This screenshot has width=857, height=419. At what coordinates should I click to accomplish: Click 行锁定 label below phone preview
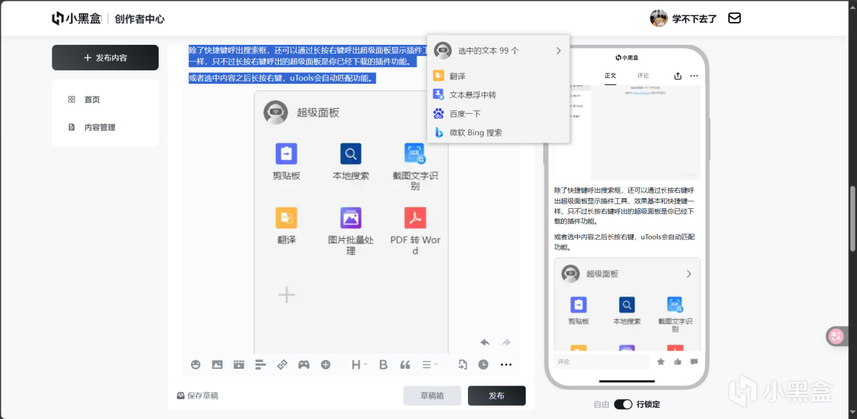click(x=648, y=404)
